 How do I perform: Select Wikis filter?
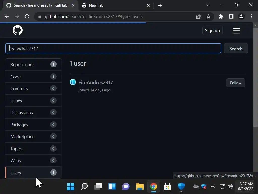pyautogui.click(x=34, y=160)
